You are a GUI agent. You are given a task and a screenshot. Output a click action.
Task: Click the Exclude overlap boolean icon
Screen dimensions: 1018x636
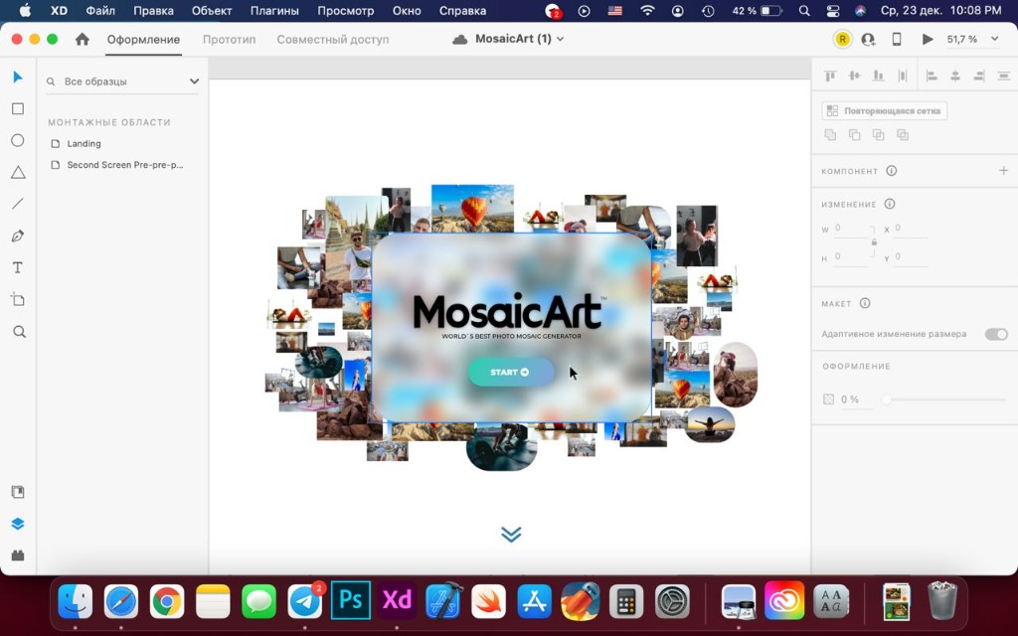[903, 135]
